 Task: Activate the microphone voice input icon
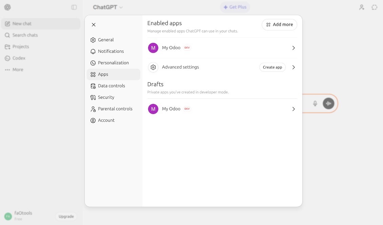315,104
